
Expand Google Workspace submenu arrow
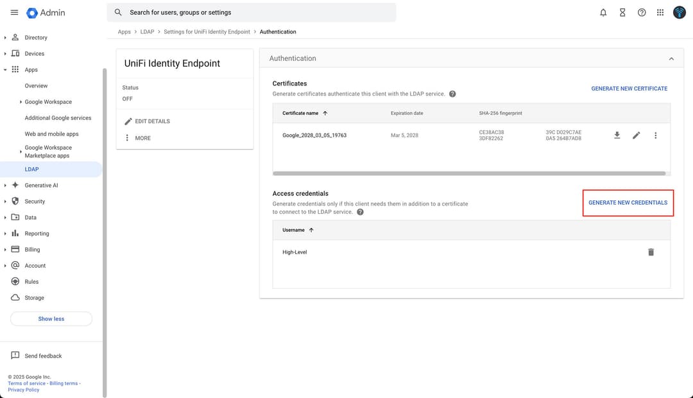click(x=21, y=101)
